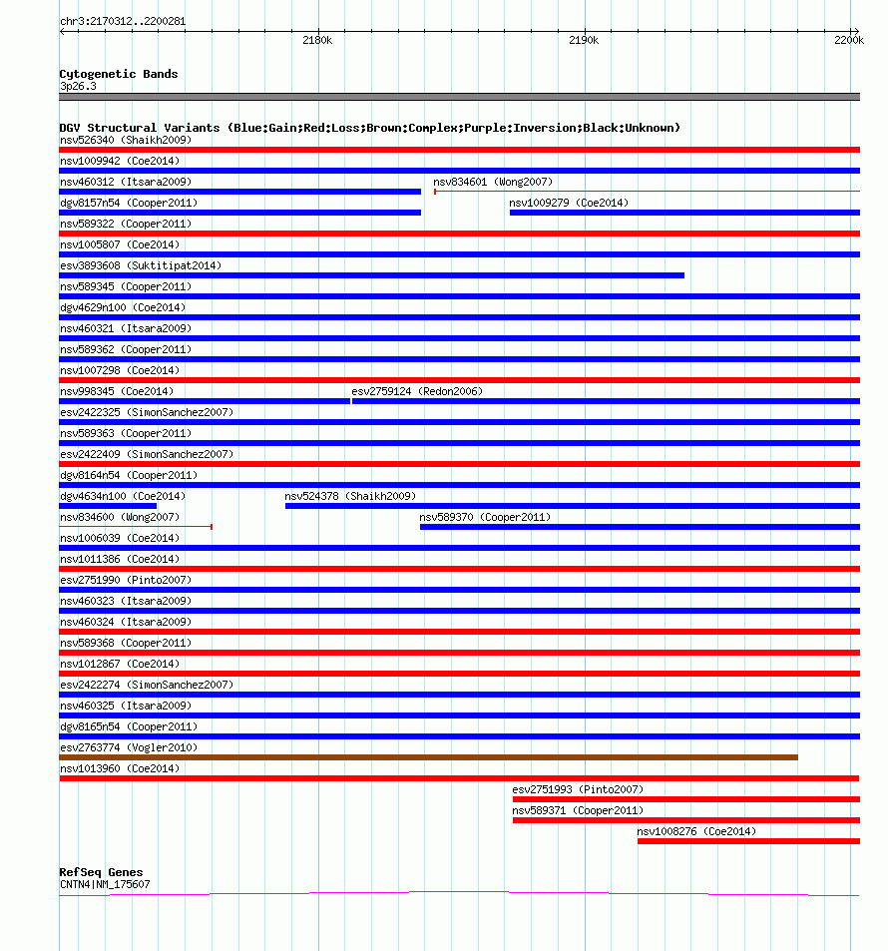Click nsv589362 (Cooper2011) label
Screen dimensions: 888x951
pyautogui.click(x=126, y=349)
